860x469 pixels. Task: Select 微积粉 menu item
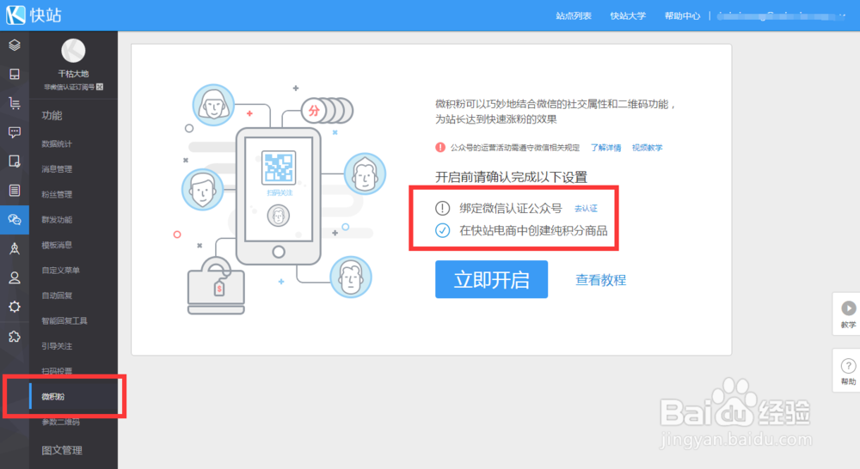point(53,397)
